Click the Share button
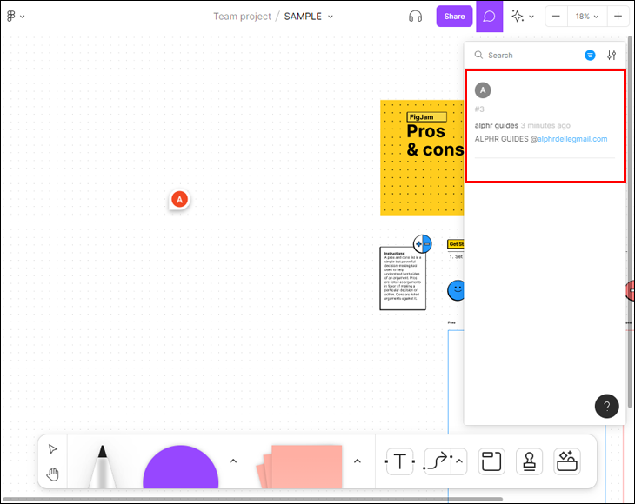The width and height of the screenshot is (635, 504). click(x=454, y=17)
